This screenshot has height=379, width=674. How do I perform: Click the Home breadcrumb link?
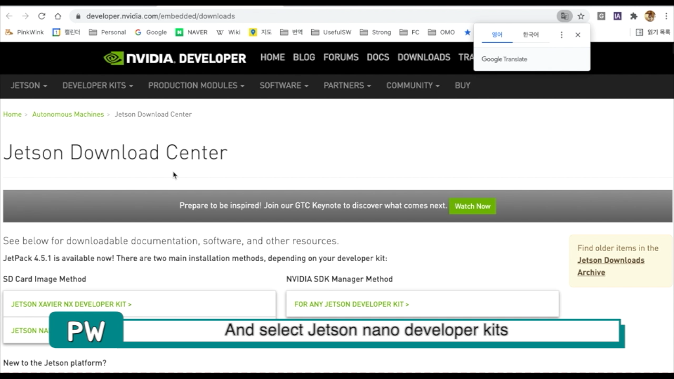pyautogui.click(x=12, y=114)
